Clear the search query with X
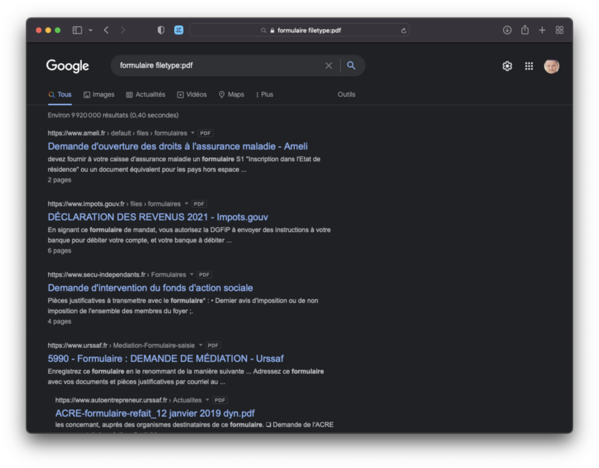The height and width of the screenshot is (468, 599). [329, 65]
